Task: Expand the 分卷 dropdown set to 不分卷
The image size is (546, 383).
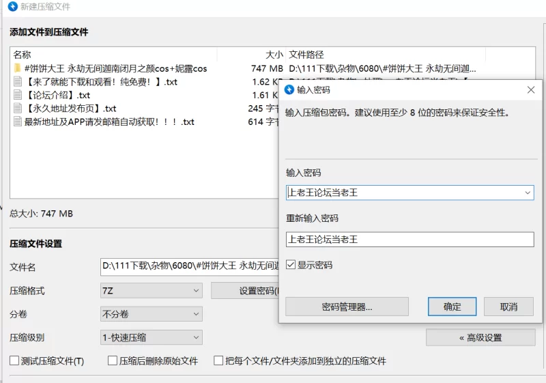Action: (x=152, y=314)
